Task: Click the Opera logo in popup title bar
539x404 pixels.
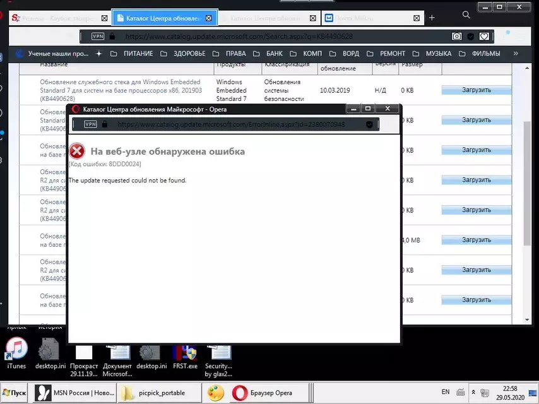Action: pyautogui.click(x=76, y=109)
